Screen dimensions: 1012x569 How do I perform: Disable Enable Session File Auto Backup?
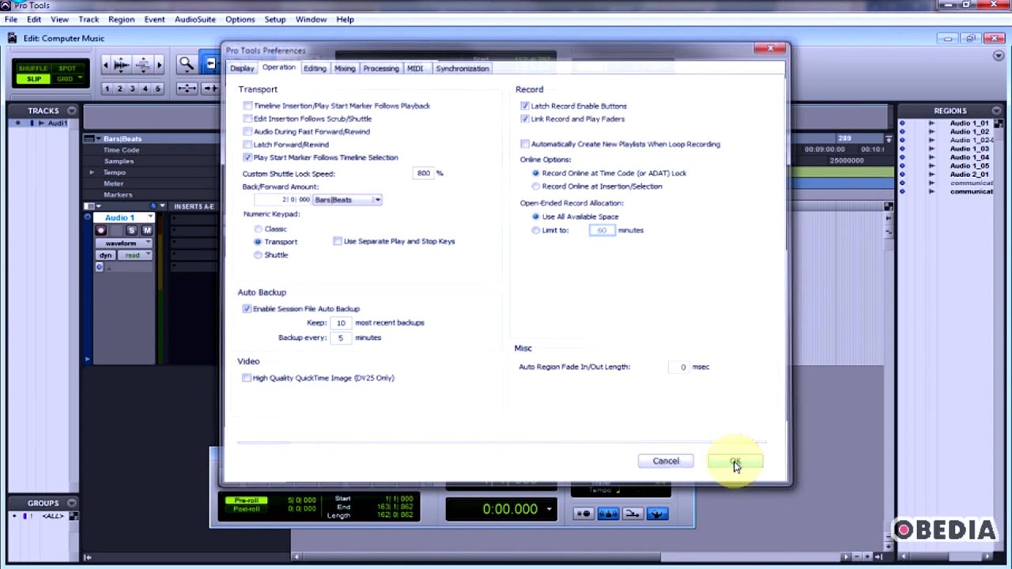(247, 309)
